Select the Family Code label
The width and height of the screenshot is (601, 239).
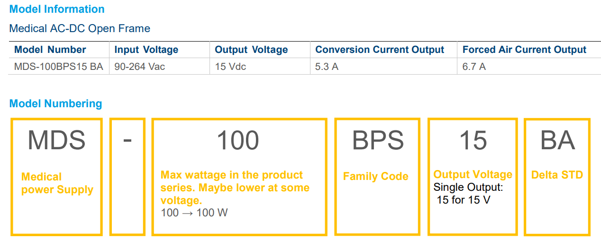376,176
